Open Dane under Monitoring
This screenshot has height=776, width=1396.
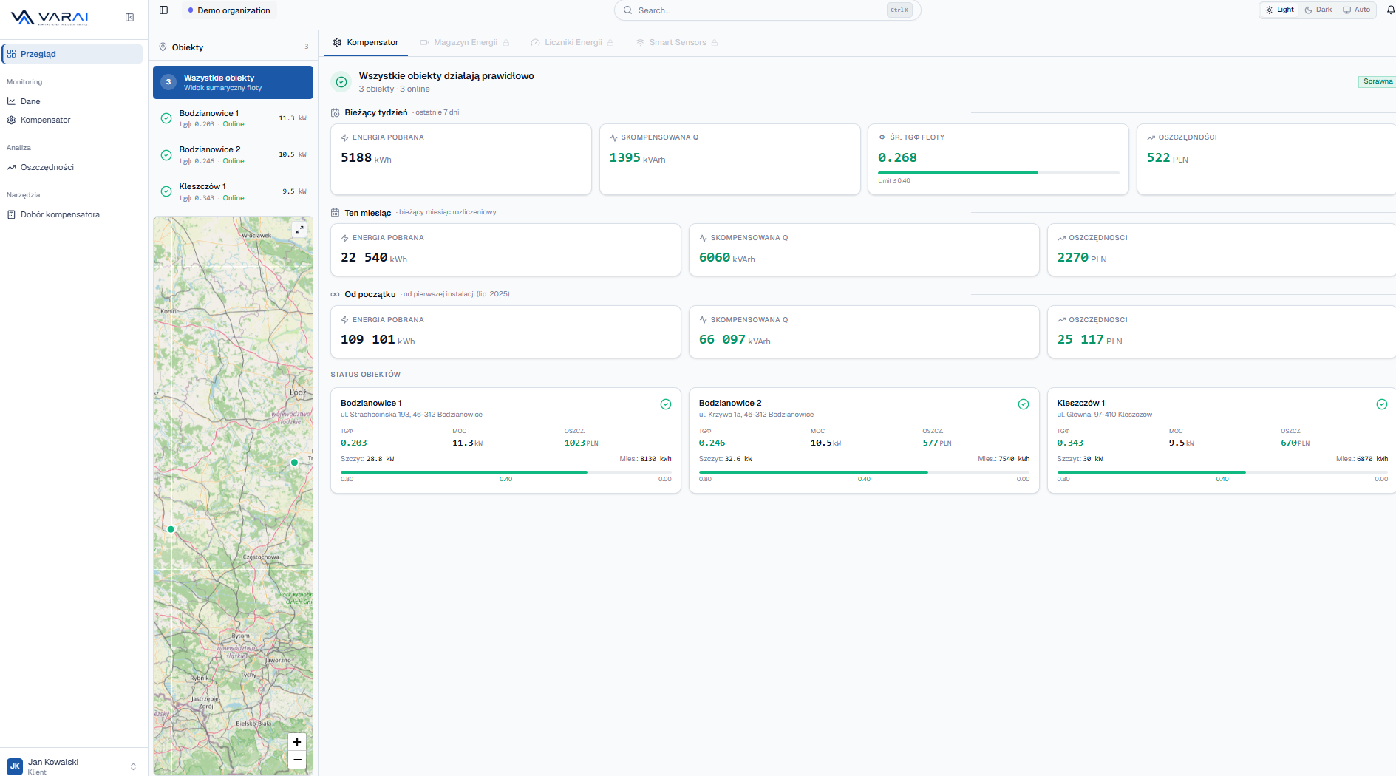pyautogui.click(x=72, y=101)
